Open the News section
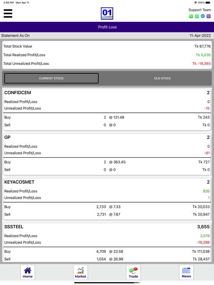Image resolution: width=214 pixels, height=285 pixels. (x=187, y=272)
